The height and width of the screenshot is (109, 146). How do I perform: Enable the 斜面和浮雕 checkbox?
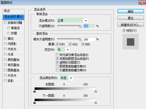(5, 23)
